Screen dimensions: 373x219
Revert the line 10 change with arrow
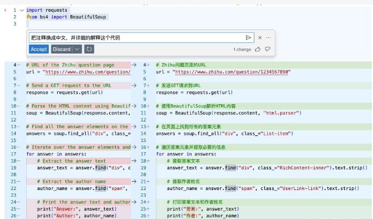pyautogui.click(x=134, y=106)
